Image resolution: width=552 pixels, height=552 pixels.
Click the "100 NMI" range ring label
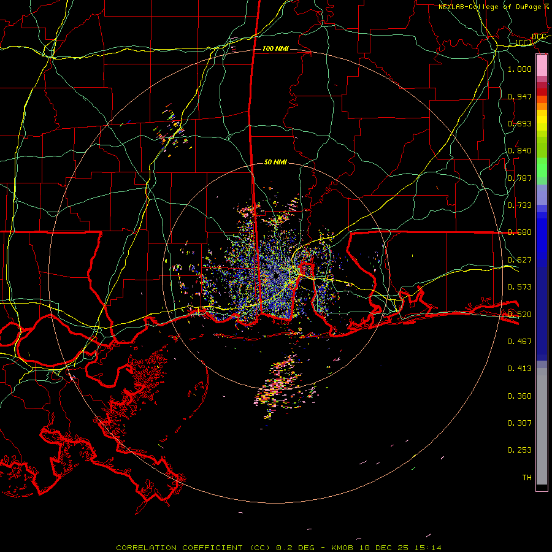[x=275, y=48]
